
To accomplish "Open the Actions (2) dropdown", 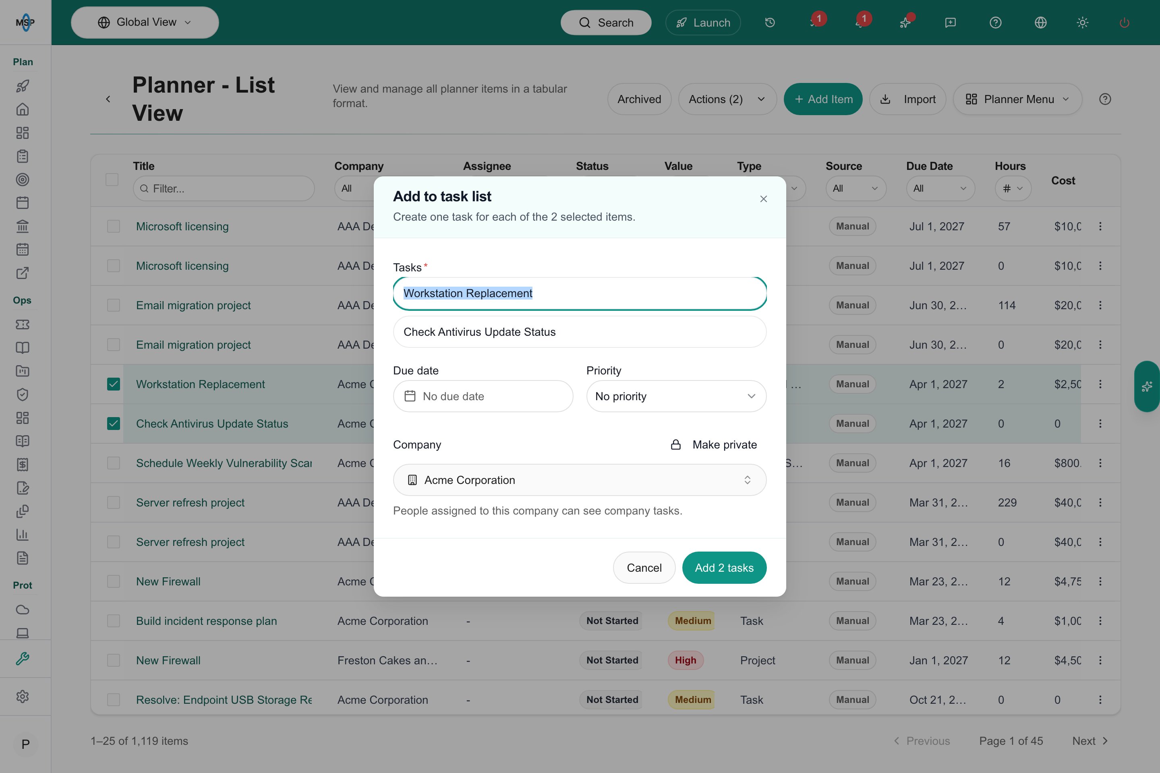I will point(727,99).
